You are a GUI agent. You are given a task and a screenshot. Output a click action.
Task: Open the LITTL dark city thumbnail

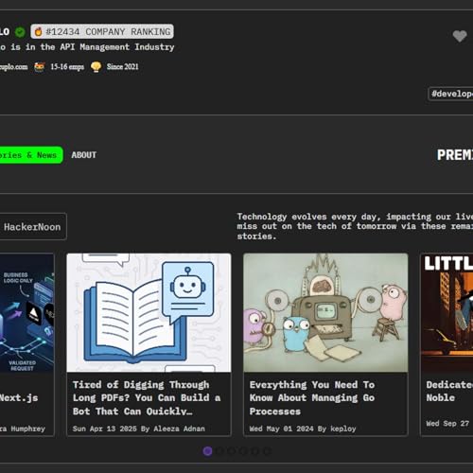click(447, 313)
